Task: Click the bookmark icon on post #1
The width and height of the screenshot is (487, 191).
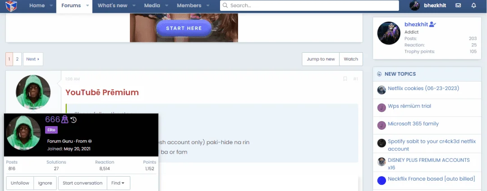Action: coord(345,79)
